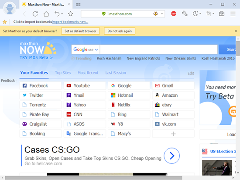Click trending topic New England Patriots
The height and width of the screenshot is (180, 240).
[x=143, y=58]
